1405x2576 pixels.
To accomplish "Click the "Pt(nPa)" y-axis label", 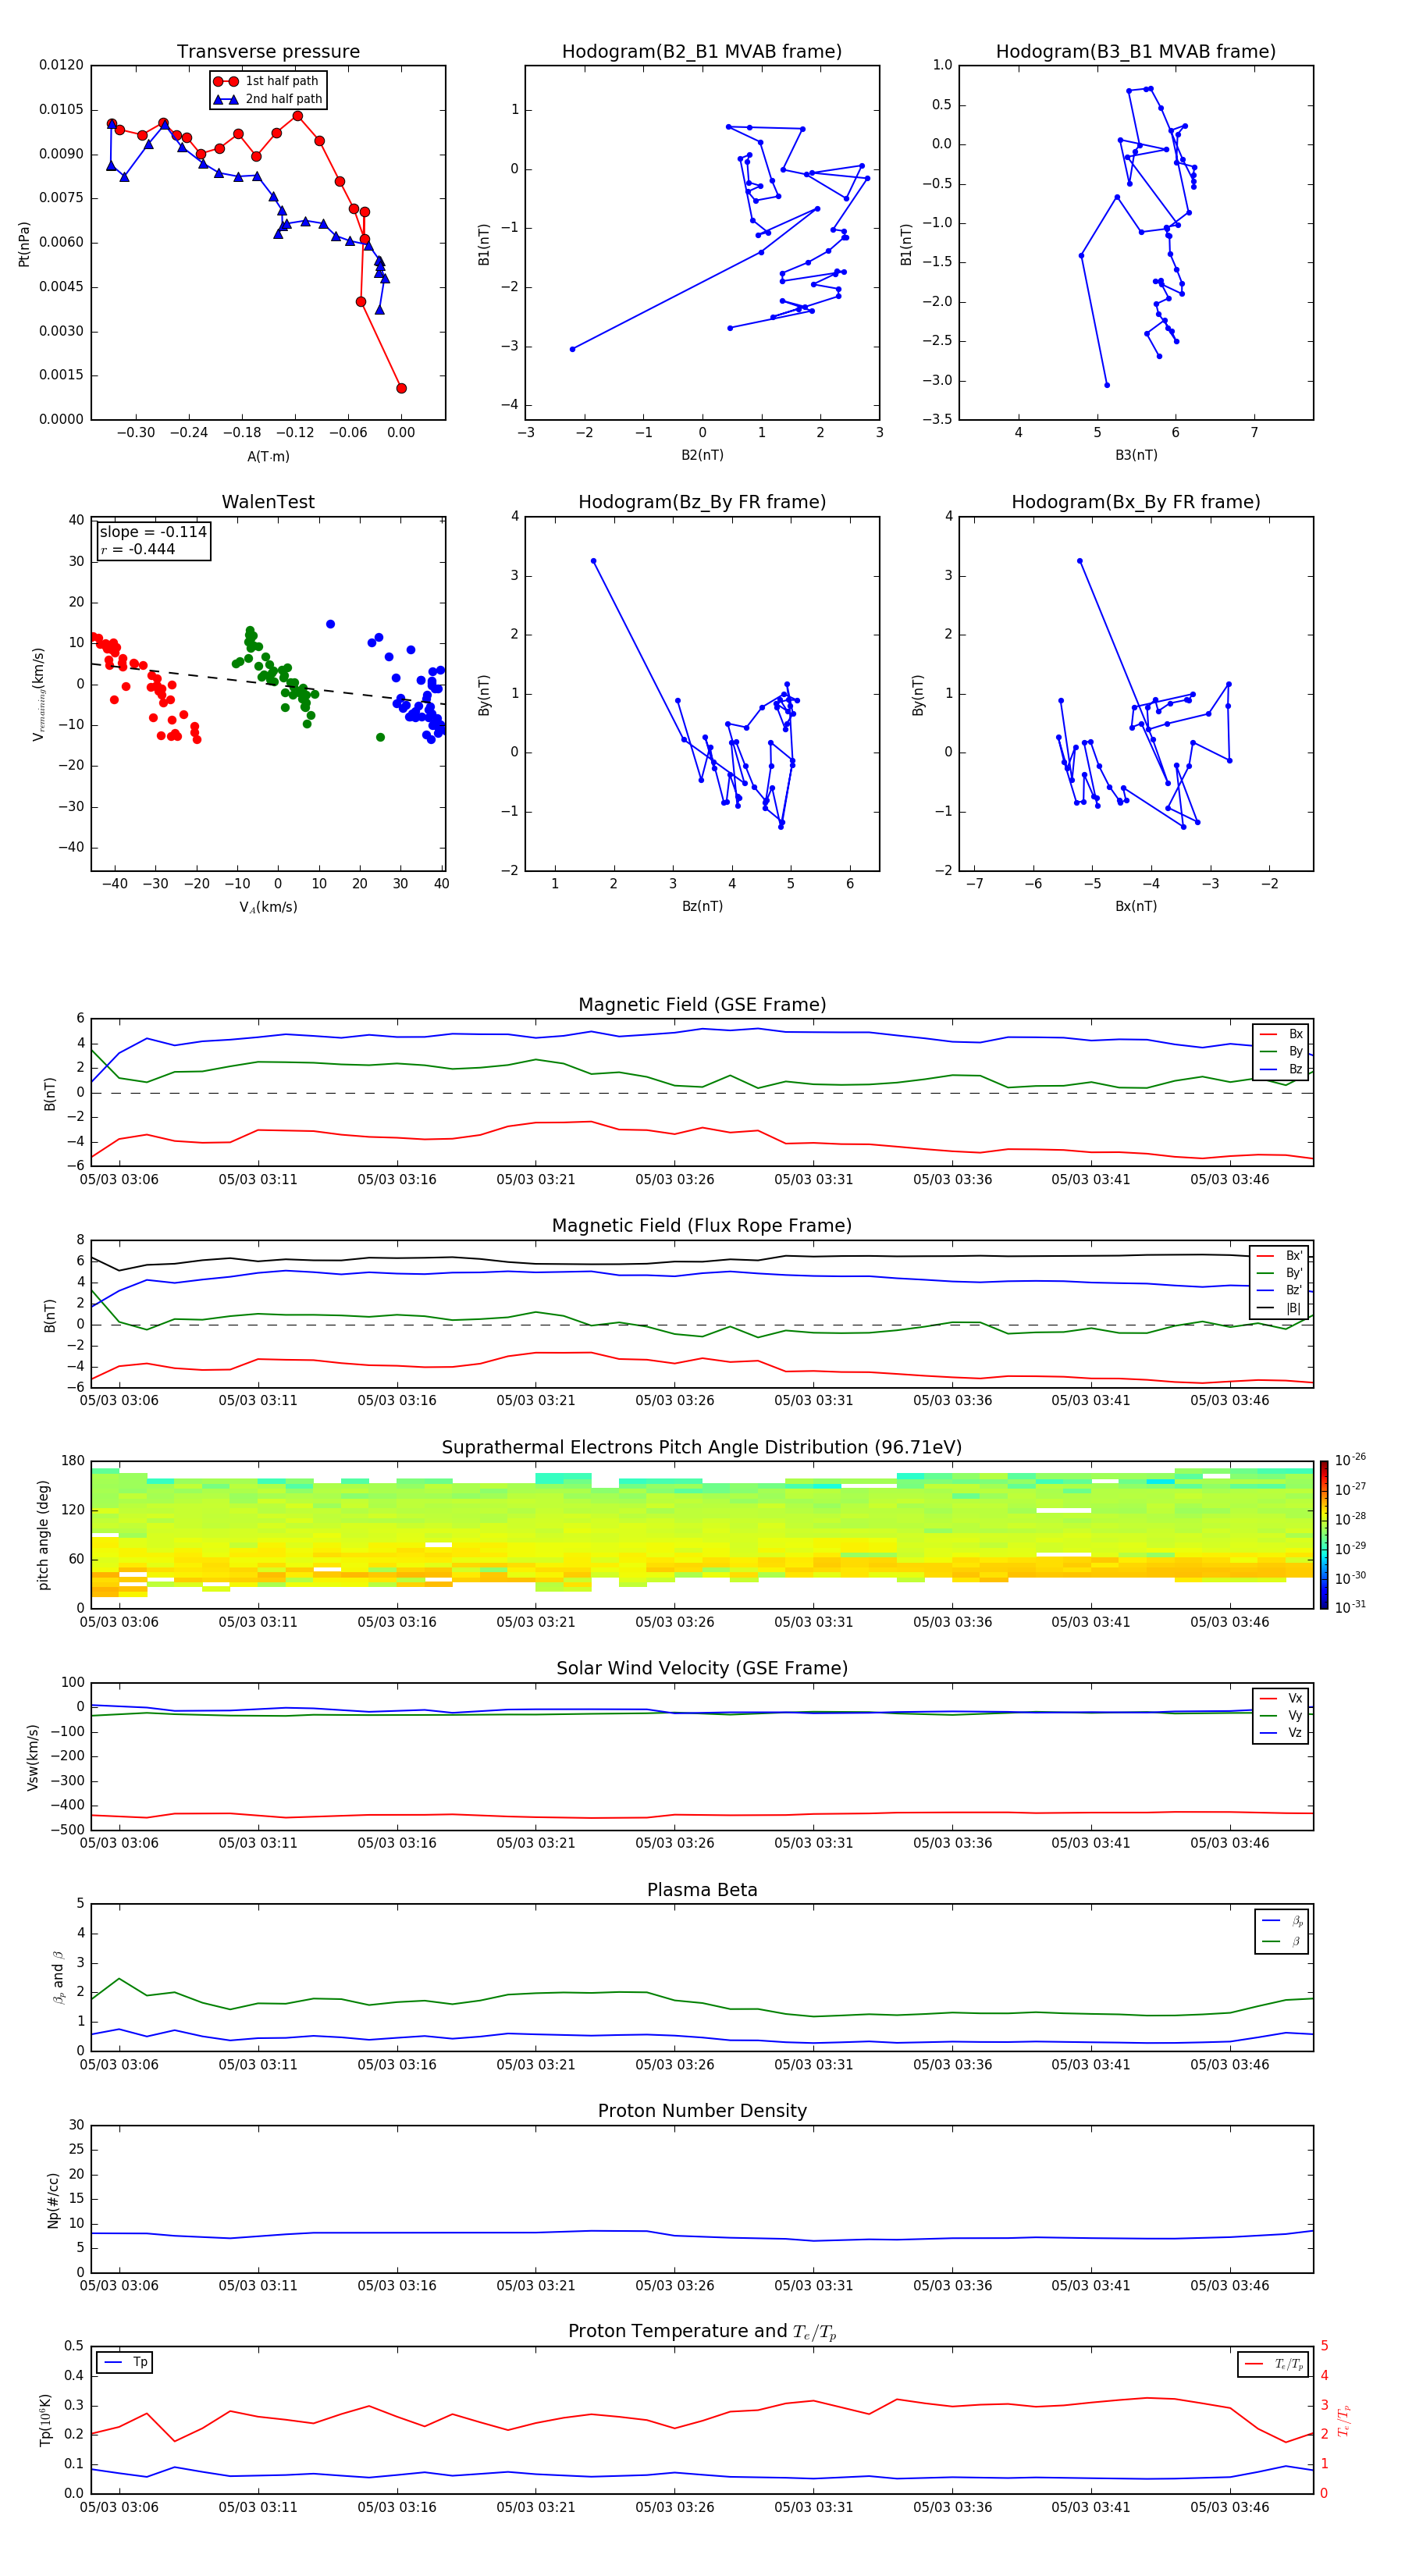I will pyautogui.click(x=24, y=243).
